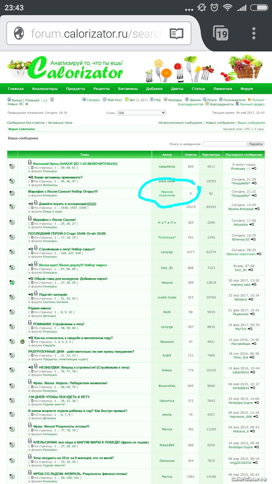This screenshot has height=484, width=272.
Task: Go to the Форум navigation tab
Action: pyautogui.click(x=247, y=89)
